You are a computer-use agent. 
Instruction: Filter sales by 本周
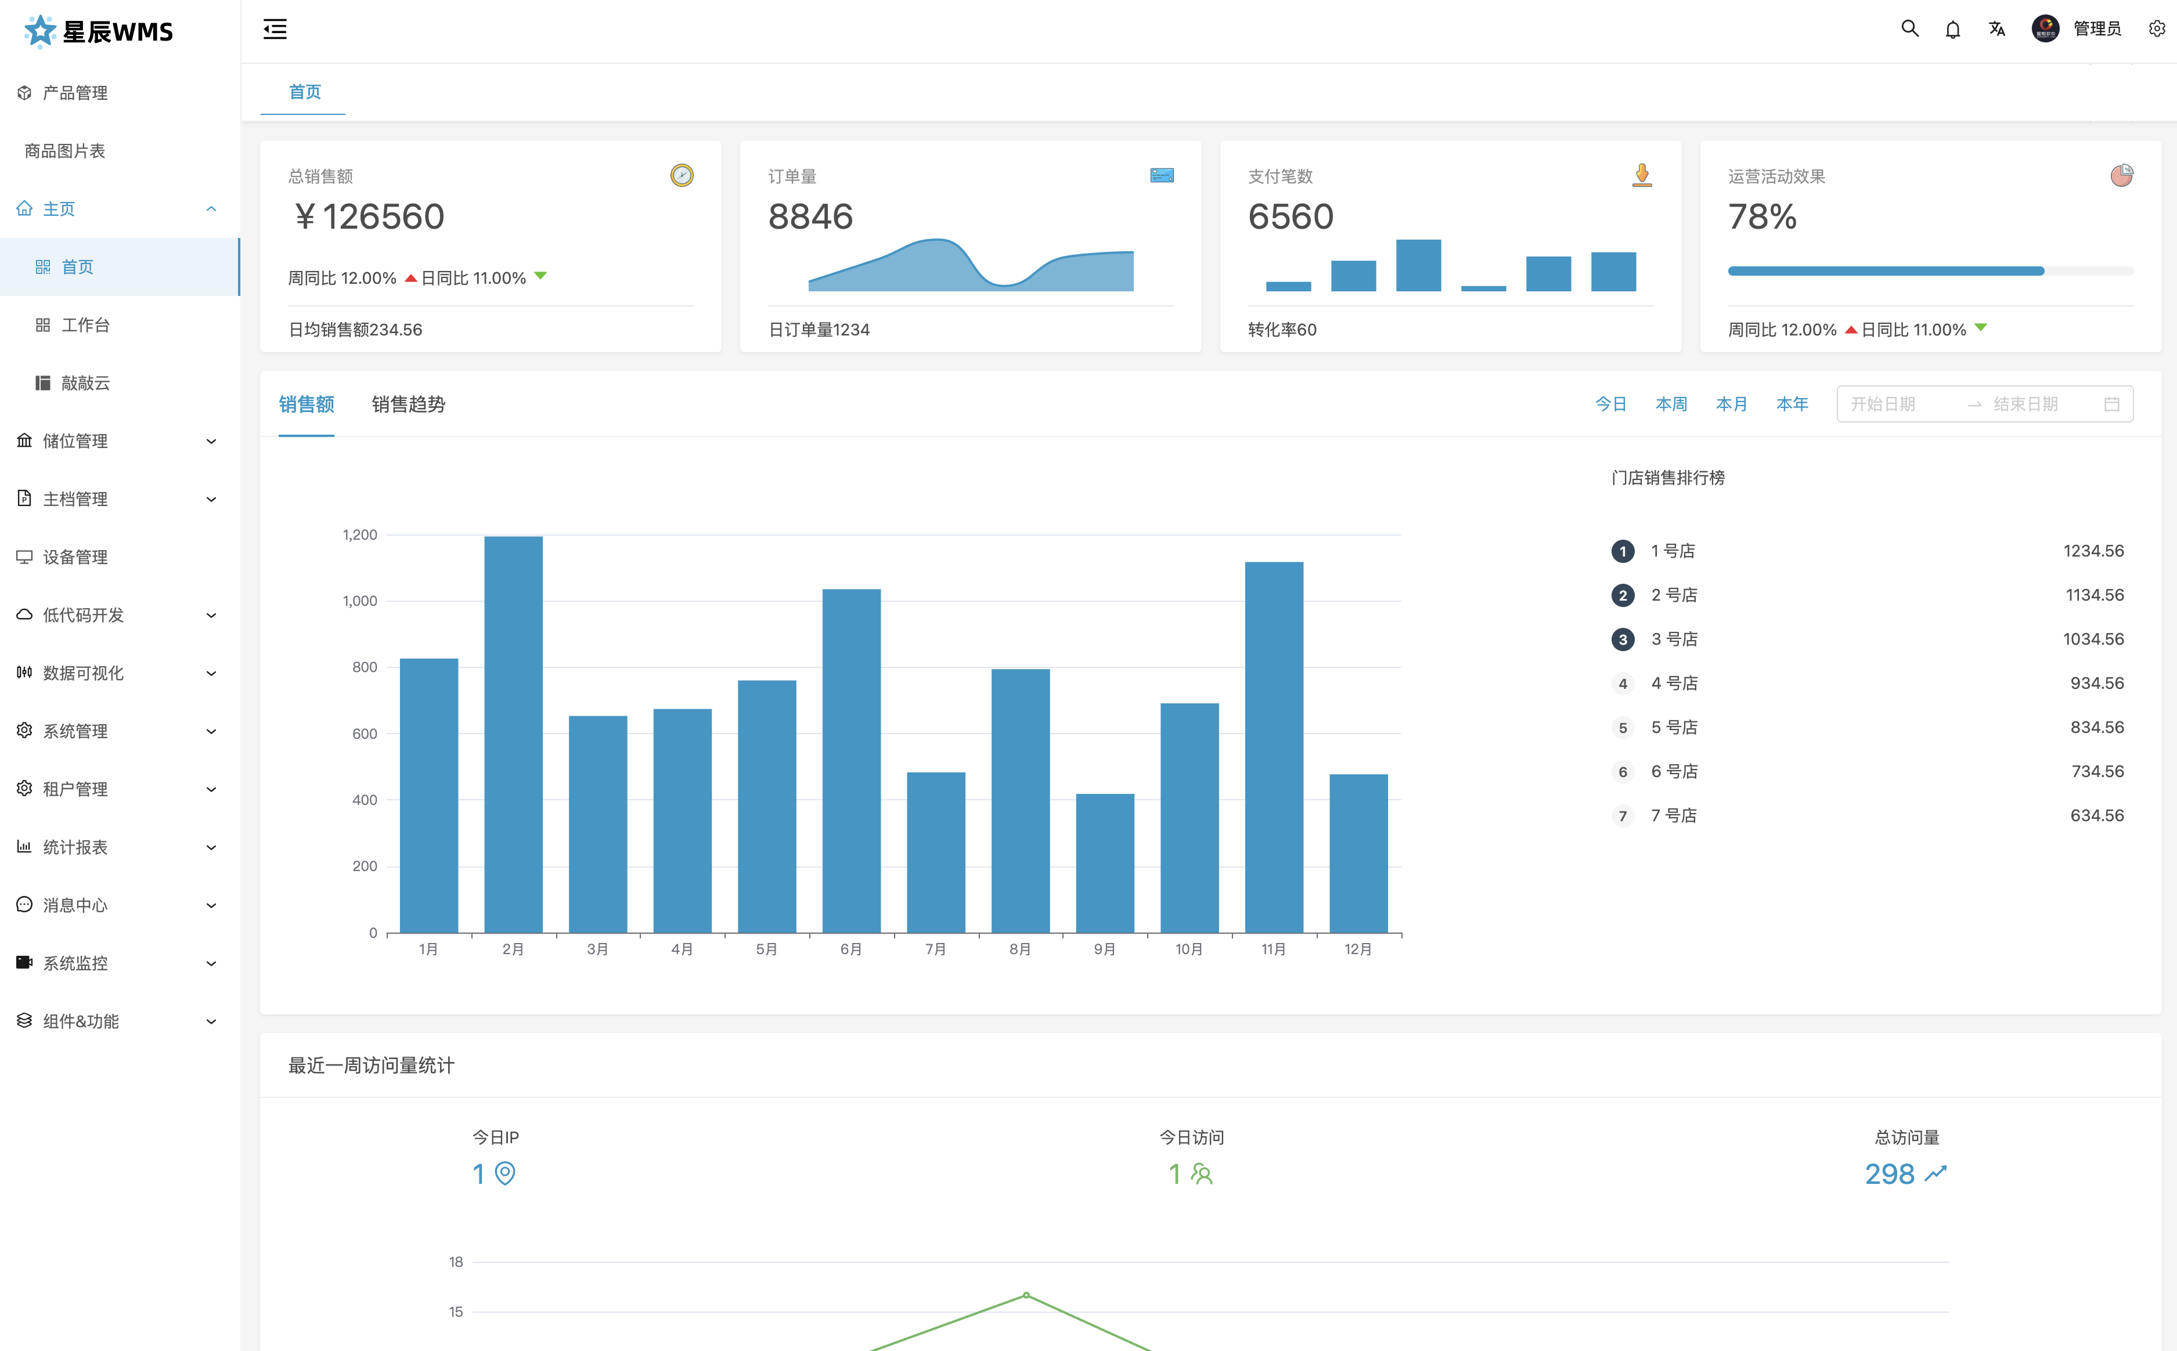coord(1670,404)
